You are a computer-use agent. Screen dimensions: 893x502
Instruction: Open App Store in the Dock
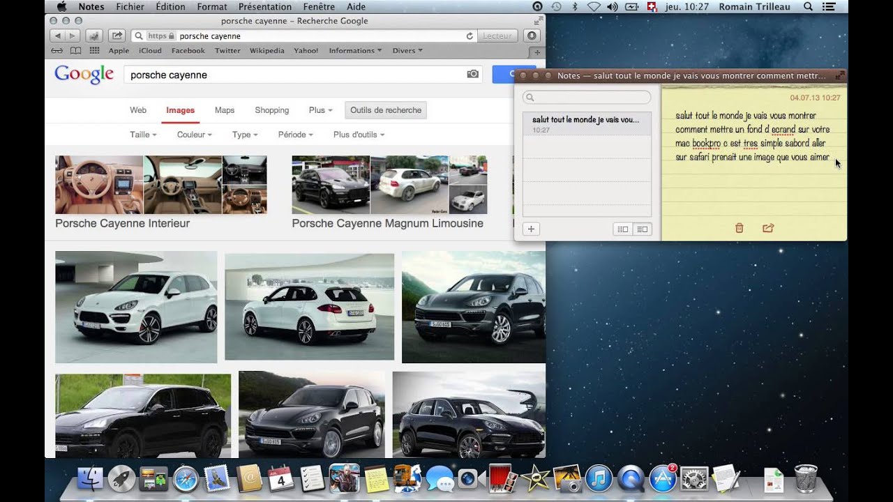point(663,479)
